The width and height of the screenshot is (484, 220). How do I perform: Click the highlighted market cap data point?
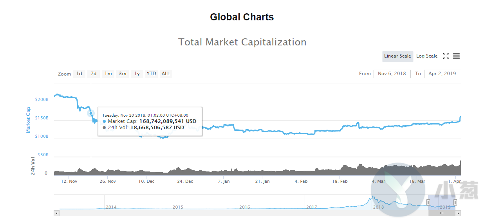point(91,114)
